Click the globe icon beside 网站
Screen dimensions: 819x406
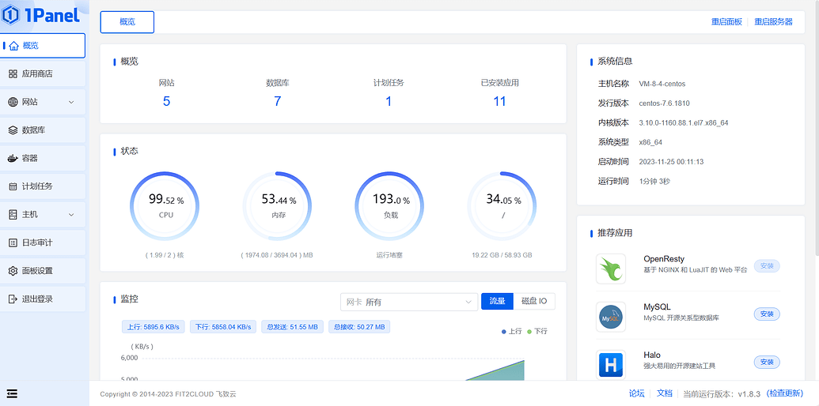(x=13, y=102)
